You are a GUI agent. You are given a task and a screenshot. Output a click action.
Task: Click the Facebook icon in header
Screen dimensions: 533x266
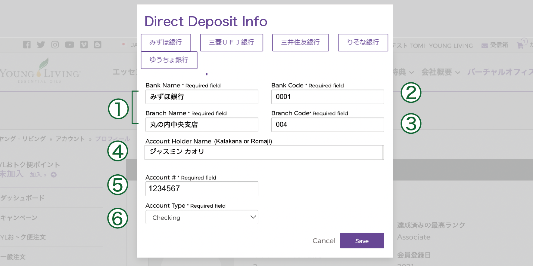(x=27, y=45)
